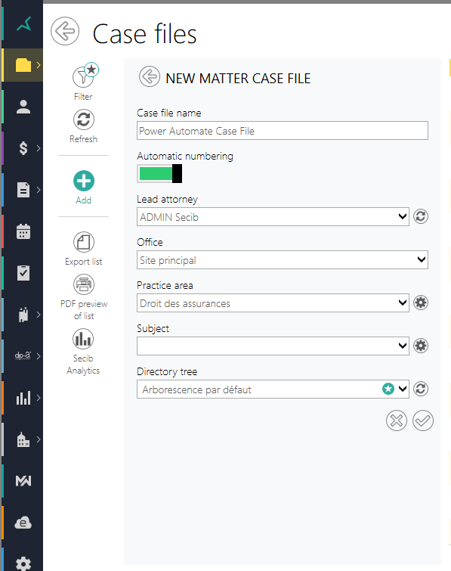
Task: Open the Subject dropdown
Action: [273, 346]
